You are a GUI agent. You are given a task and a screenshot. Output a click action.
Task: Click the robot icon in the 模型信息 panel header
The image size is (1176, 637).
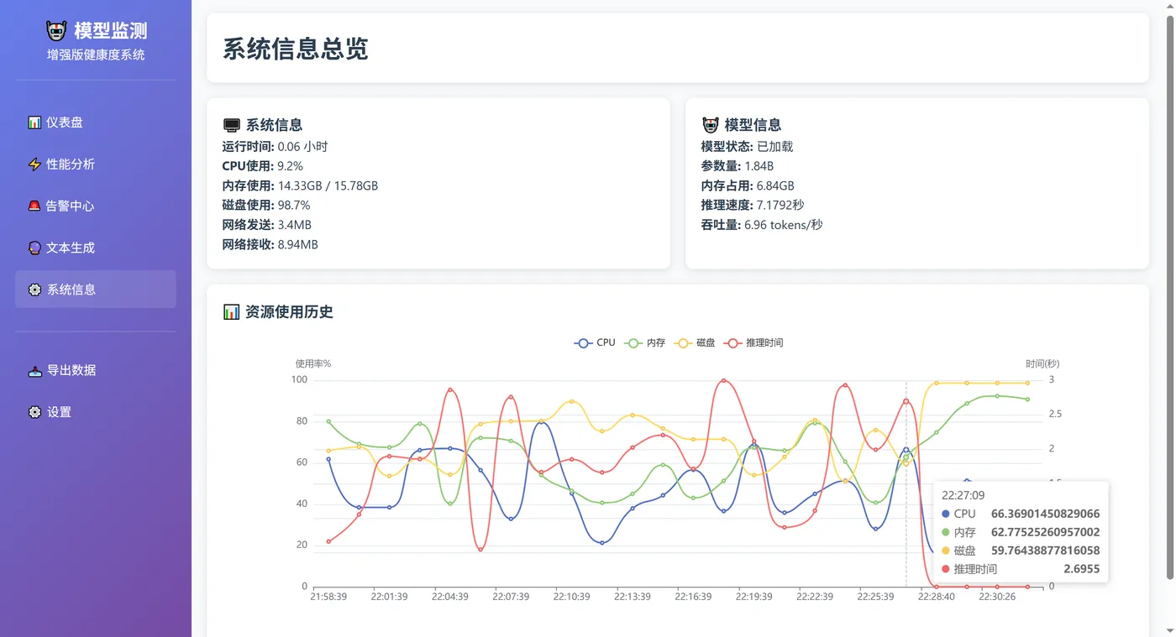pyautogui.click(x=708, y=123)
